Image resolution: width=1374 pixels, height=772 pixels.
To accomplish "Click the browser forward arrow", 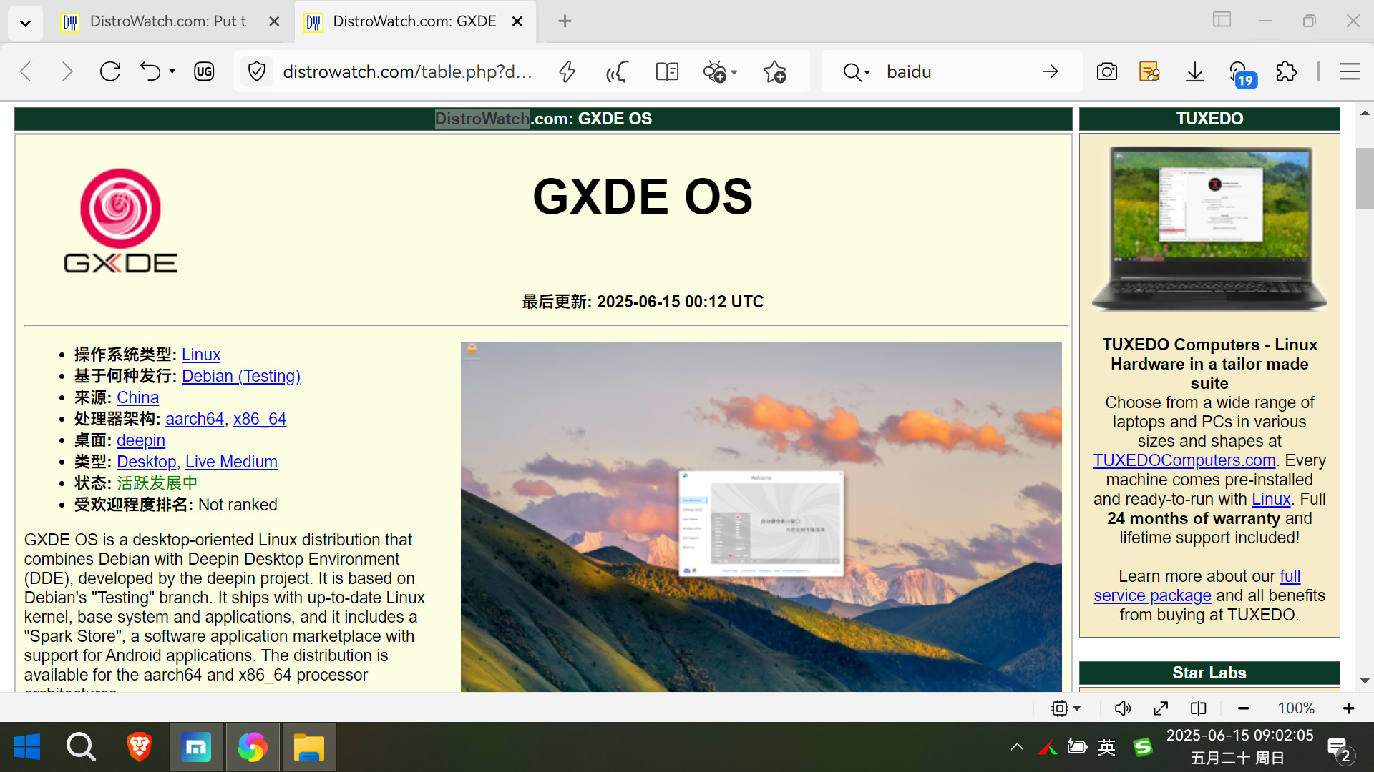I will pos(67,71).
